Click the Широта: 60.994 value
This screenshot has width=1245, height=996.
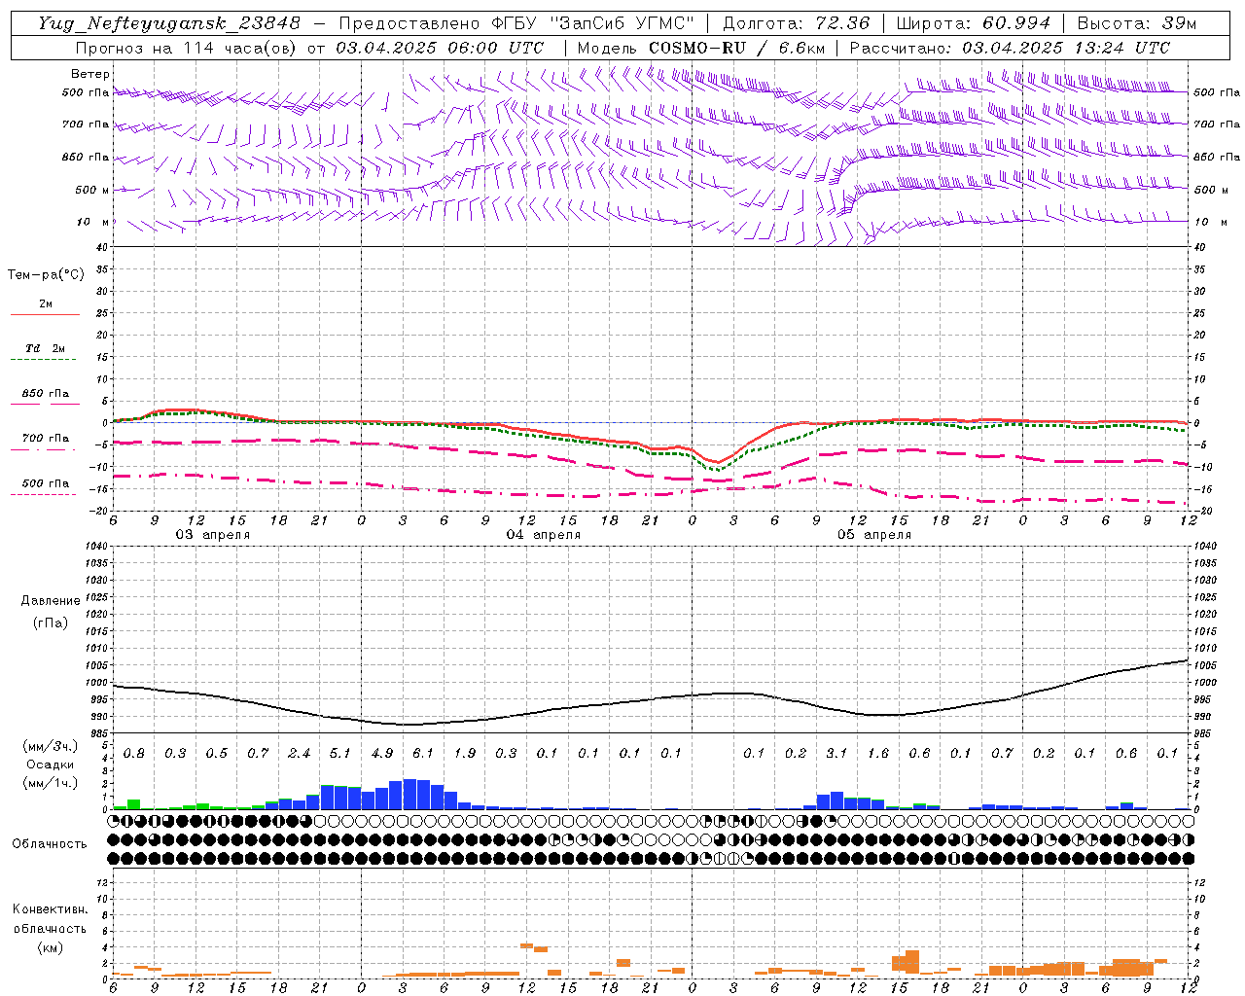coord(974,23)
